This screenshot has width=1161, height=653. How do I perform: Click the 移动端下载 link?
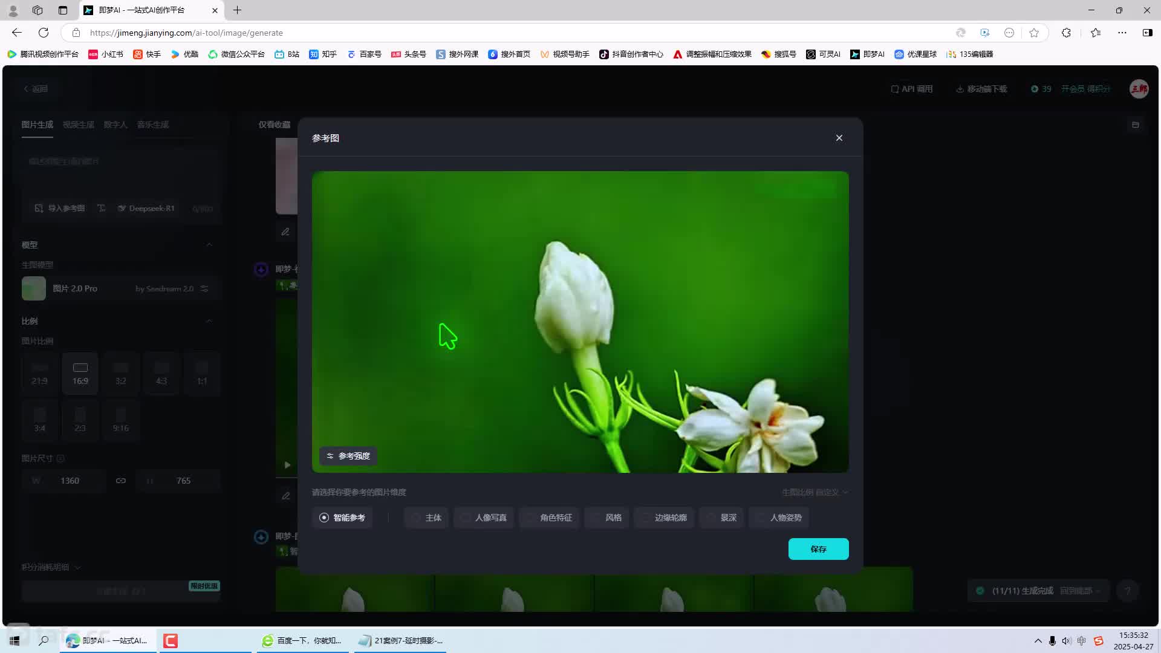pos(981,89)
